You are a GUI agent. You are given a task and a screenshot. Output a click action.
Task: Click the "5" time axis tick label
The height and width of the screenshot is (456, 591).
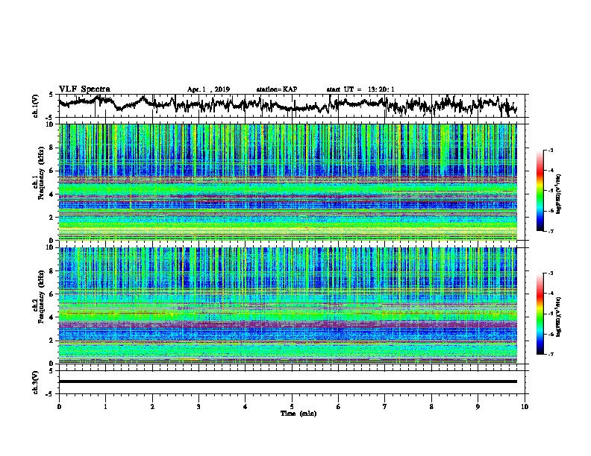[x=292, y=407]
